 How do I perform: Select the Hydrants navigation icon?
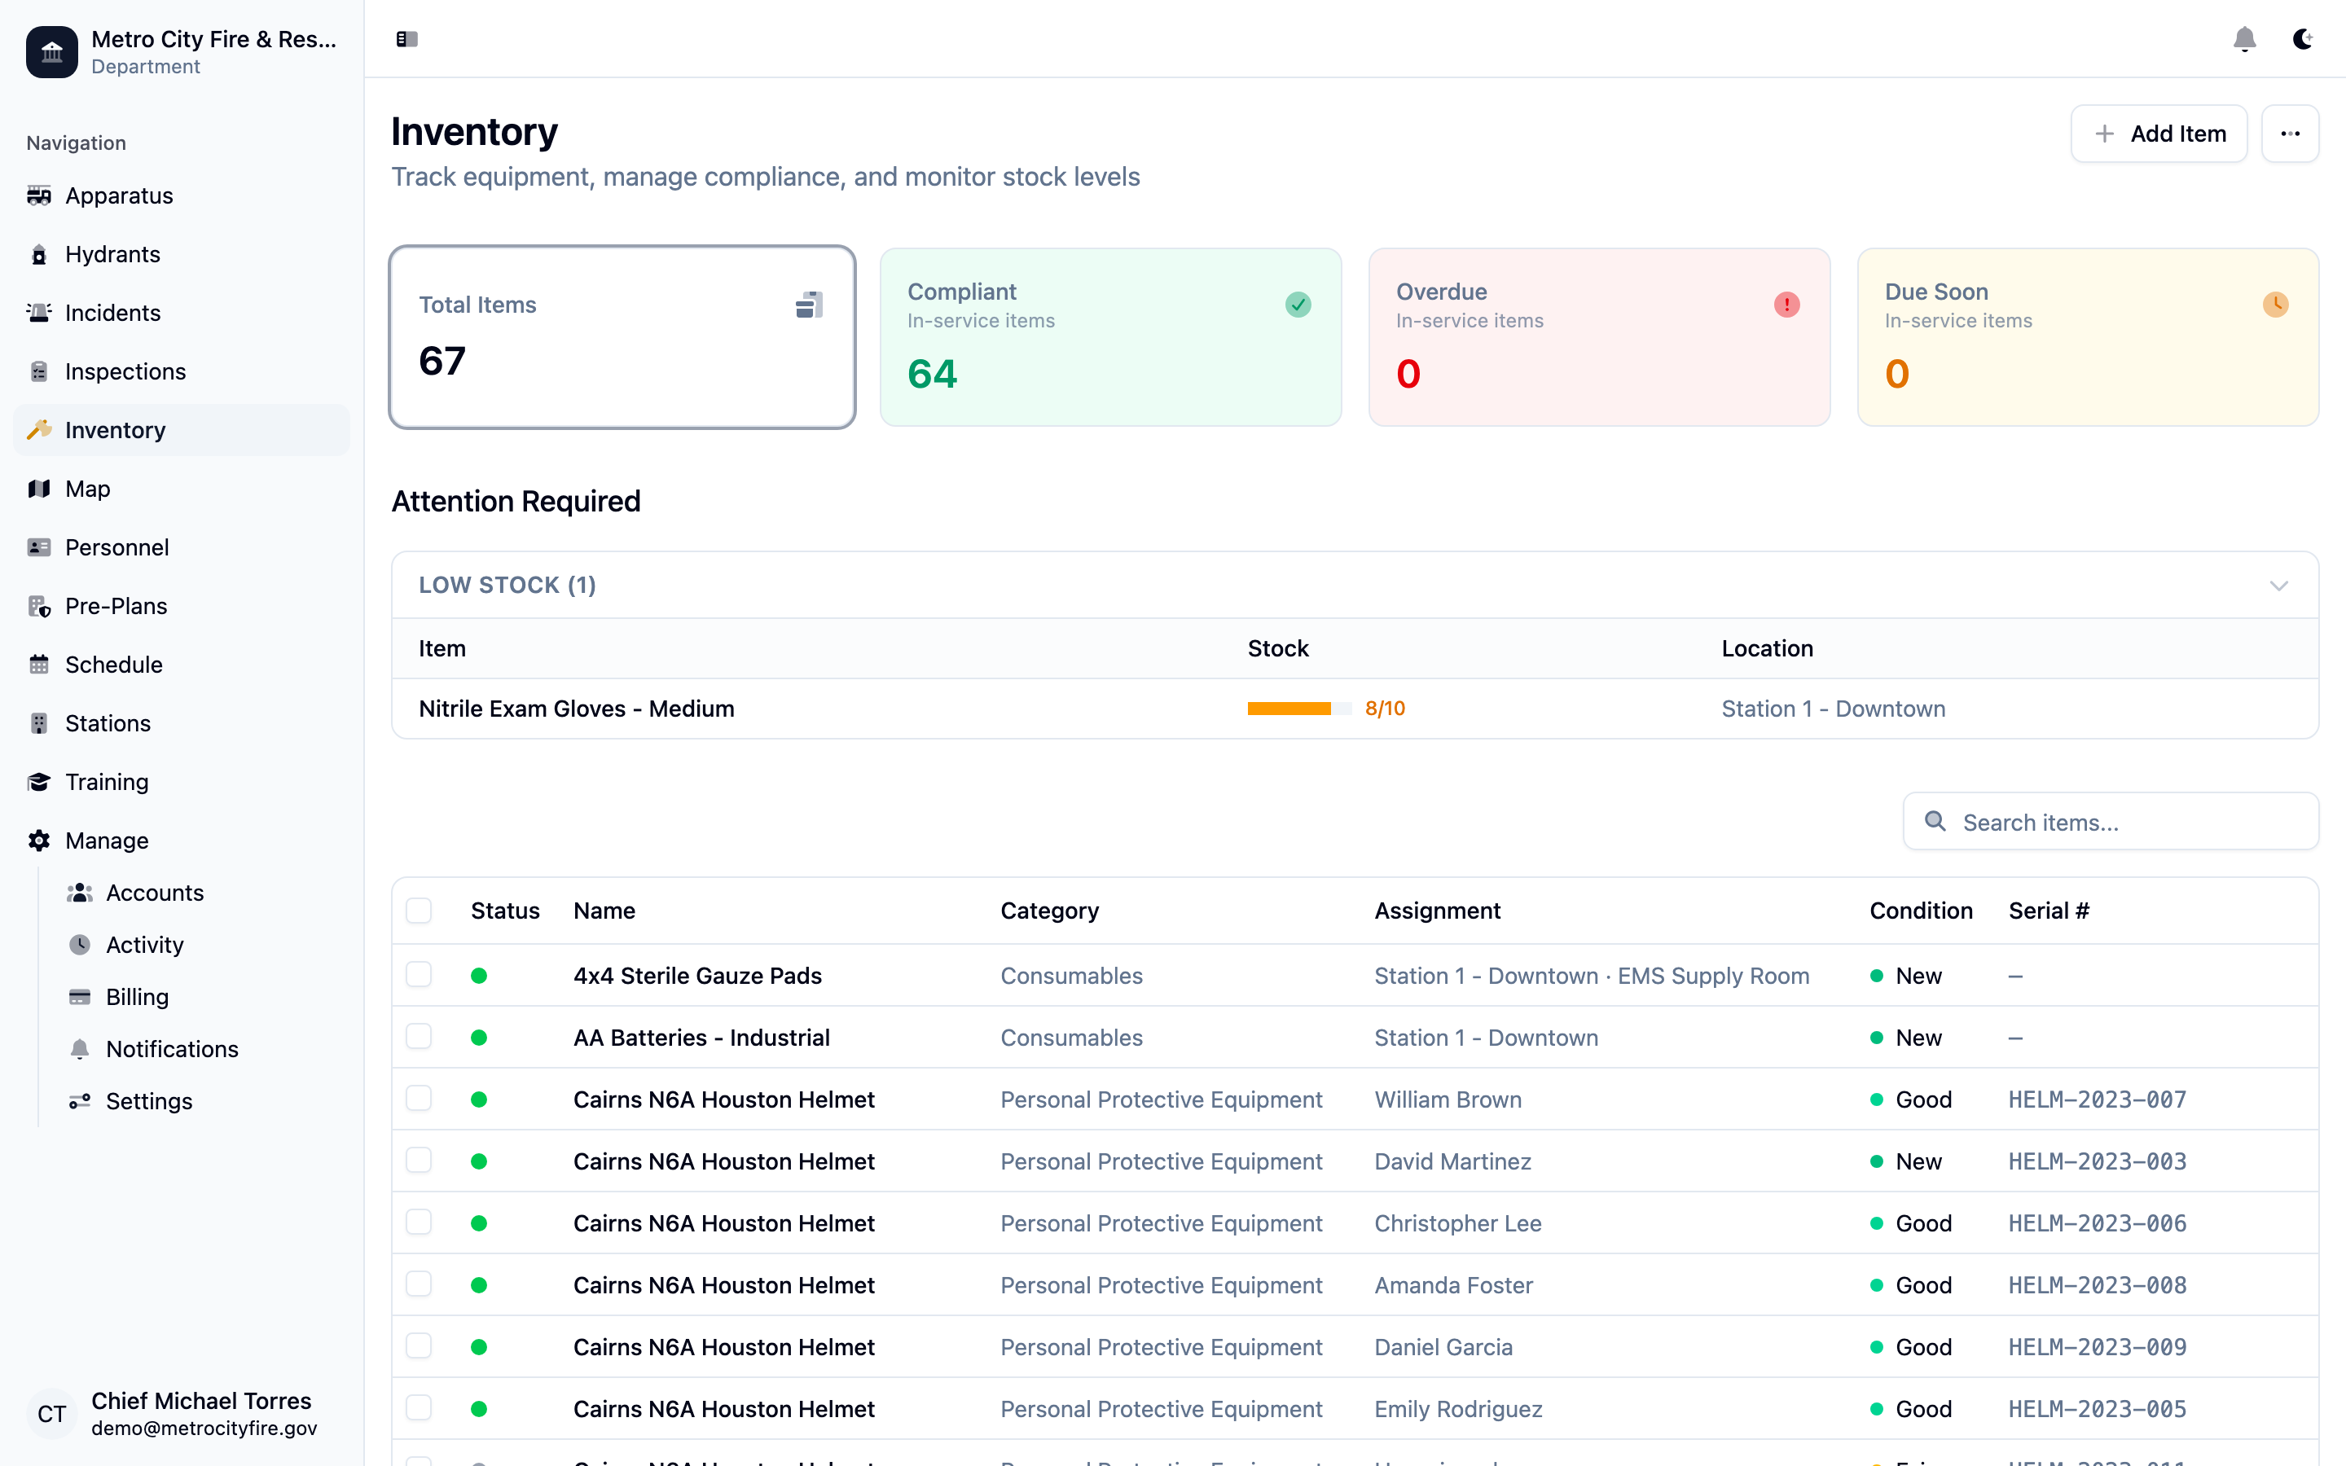coord(40,254)
